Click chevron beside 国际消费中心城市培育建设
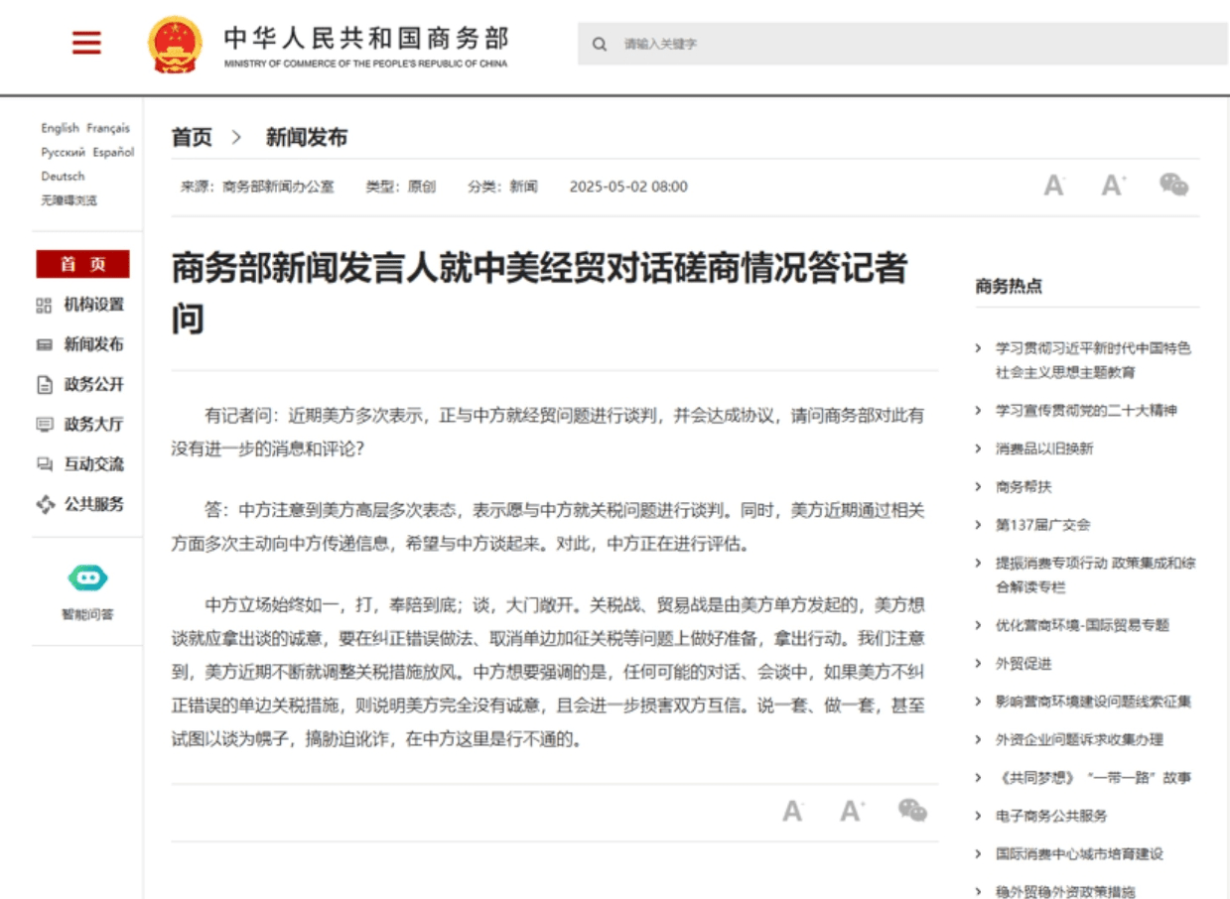The width and height of the screenshot is (1230, 899). click(x=979, y=853)
